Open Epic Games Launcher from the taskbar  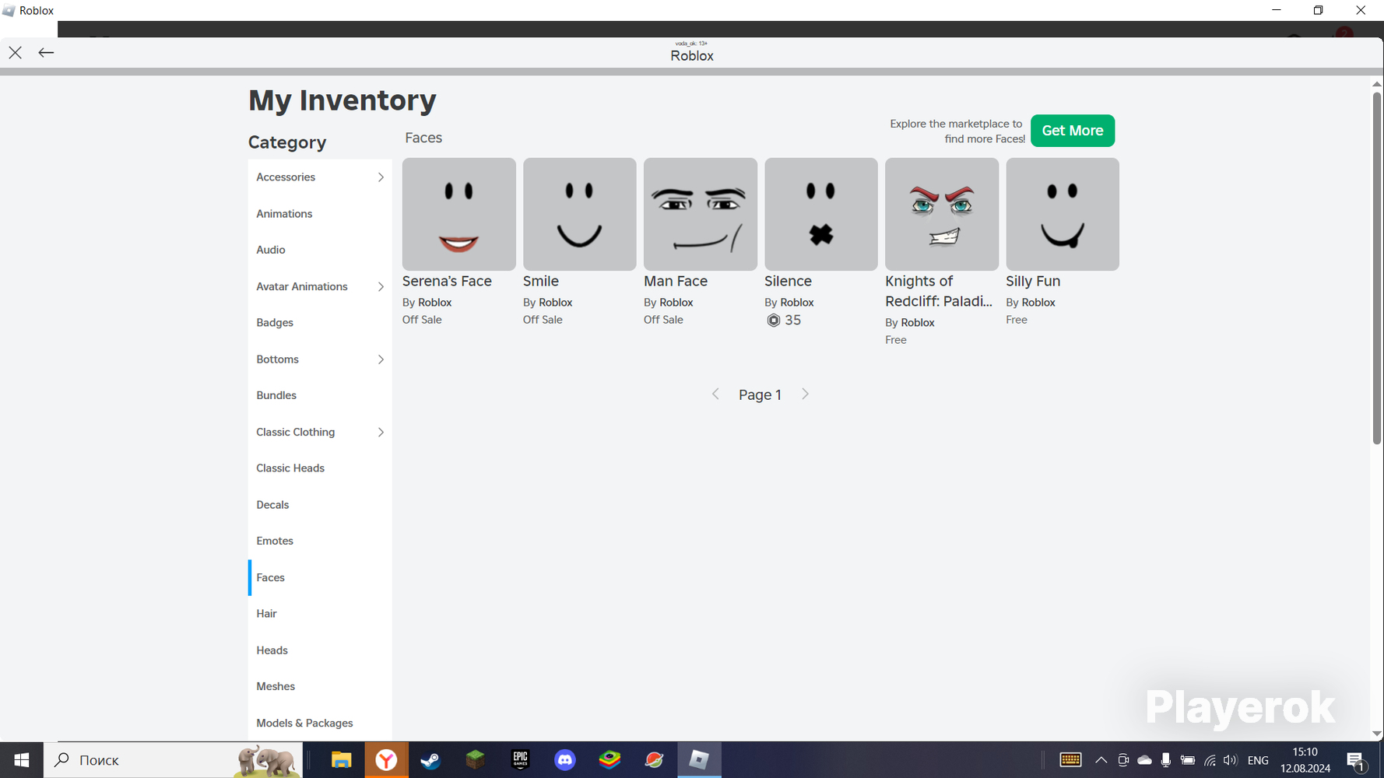click(x=520, y=760)
